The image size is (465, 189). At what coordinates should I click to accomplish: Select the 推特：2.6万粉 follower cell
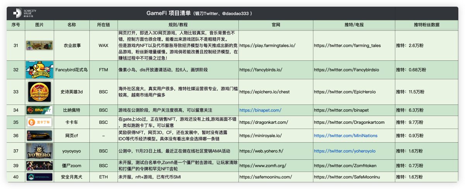coord(426,45)
